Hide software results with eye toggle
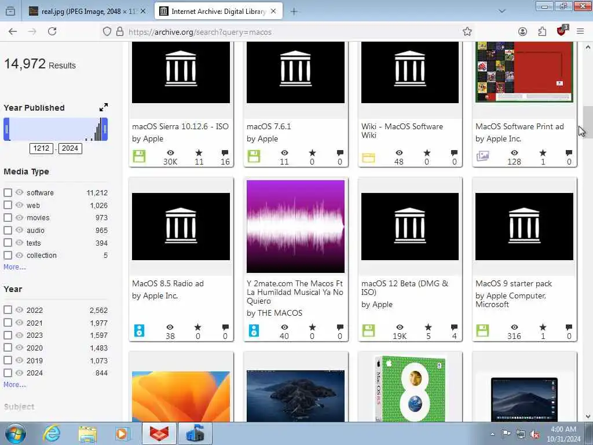The image size is (593, 445). (19, 192)
